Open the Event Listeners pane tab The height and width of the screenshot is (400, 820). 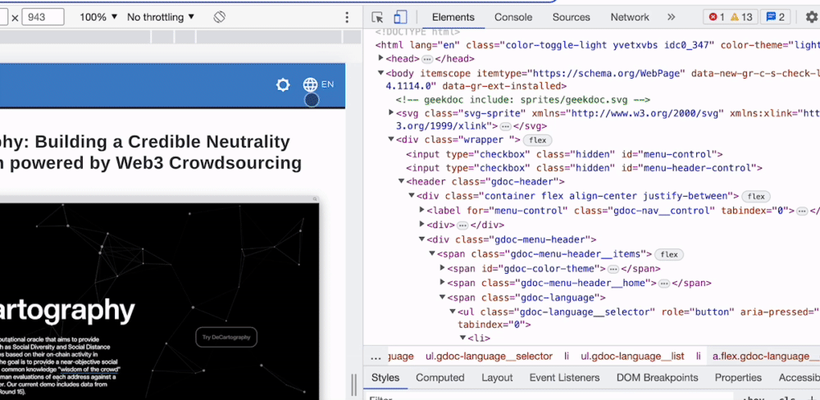[564, 378]
